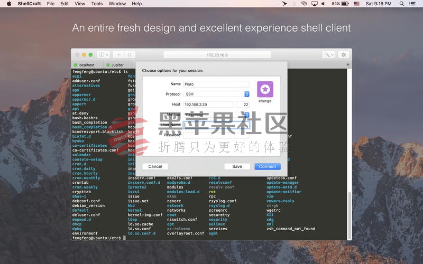Open the bookmarks book dropdown in toolbar
The width and height of the screenshot is (423, 264).
(x=103, y=55)
